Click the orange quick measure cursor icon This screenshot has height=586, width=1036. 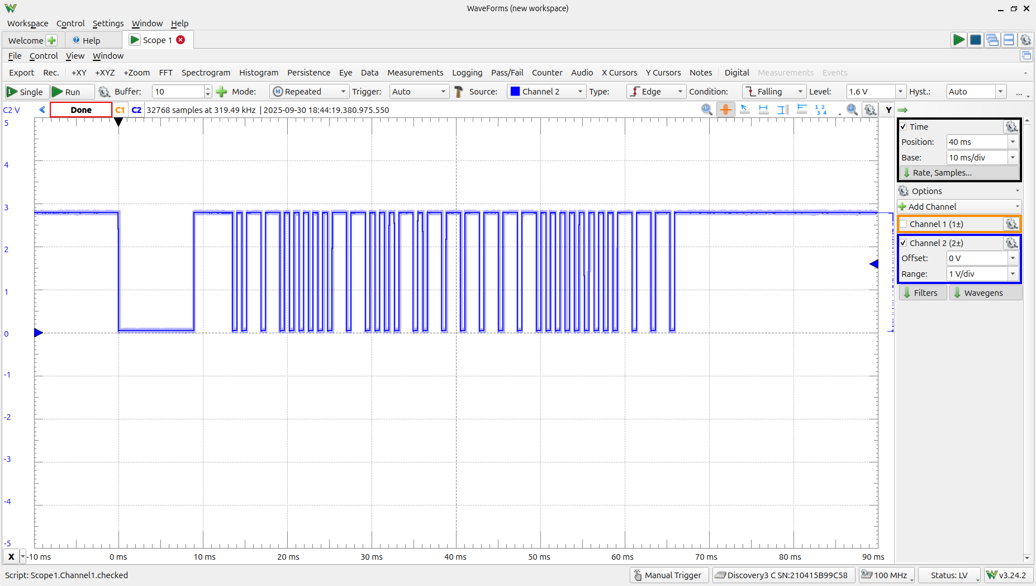click(725, 110)
